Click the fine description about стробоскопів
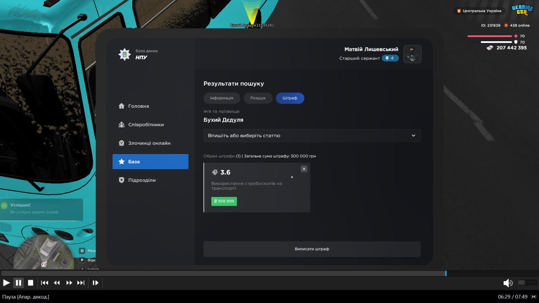 tap(246, 186)
